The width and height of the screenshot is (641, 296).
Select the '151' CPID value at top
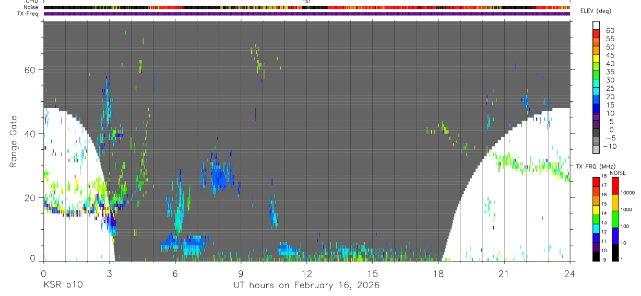(307, 2)
